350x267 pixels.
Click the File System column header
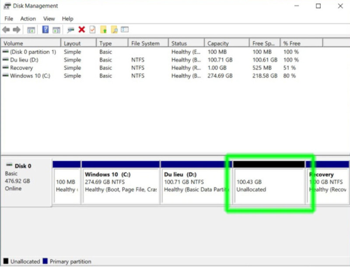pyautogui.click(x=148, y=43)
